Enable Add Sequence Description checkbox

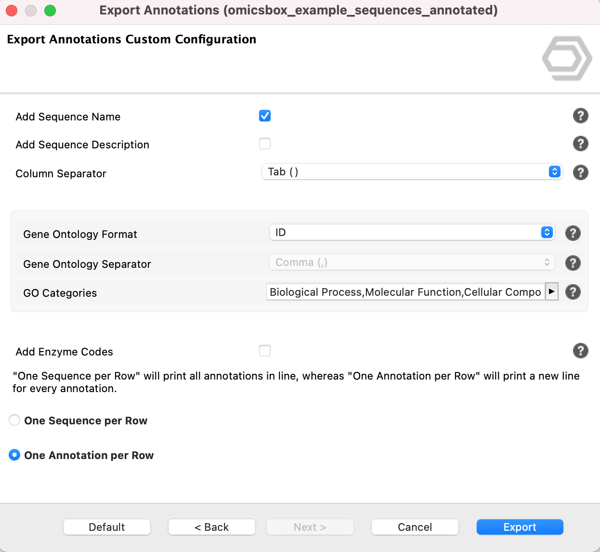click(x=265, y=144)
